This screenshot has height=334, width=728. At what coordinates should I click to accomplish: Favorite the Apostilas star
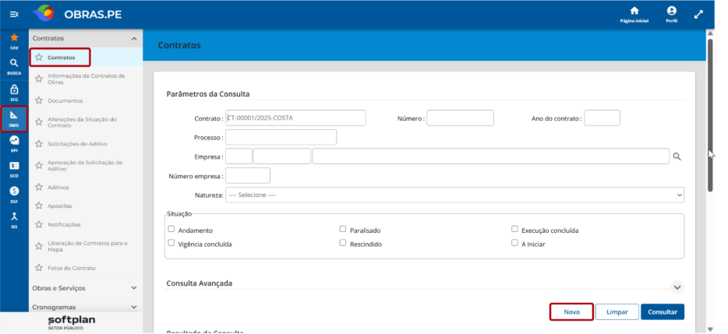pos(39,206)
